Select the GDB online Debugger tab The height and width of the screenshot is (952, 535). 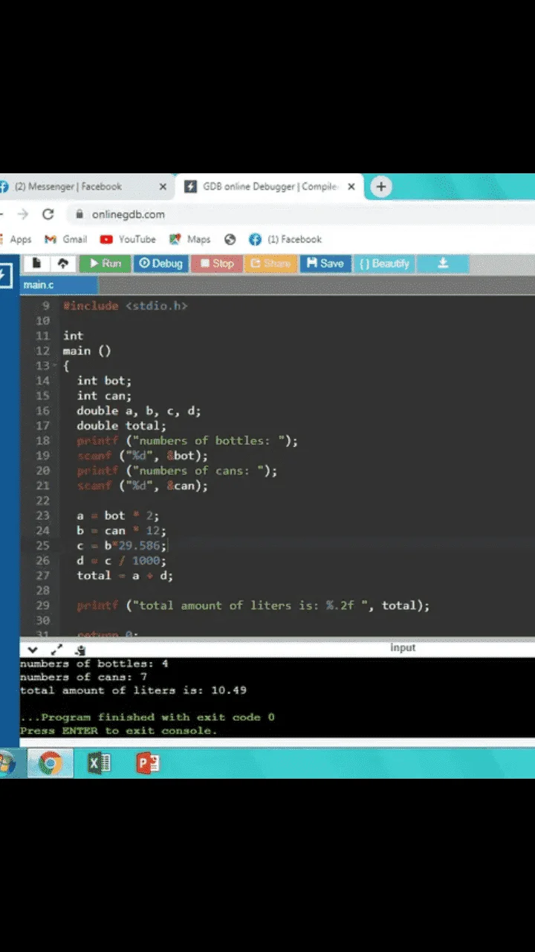point(269,187)
